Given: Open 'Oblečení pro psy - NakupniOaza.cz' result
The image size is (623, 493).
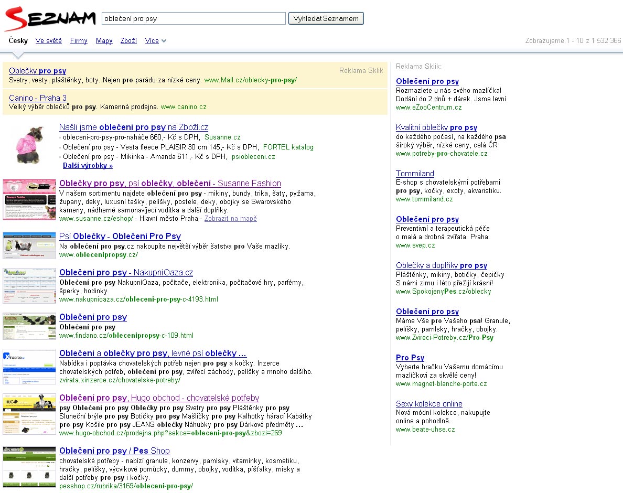Looking at the screenshot, I should (x=126, y=273).
